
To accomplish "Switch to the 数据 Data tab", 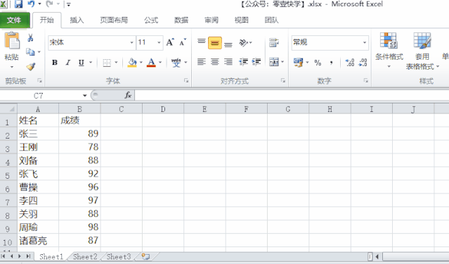I will tap(181, 20).
